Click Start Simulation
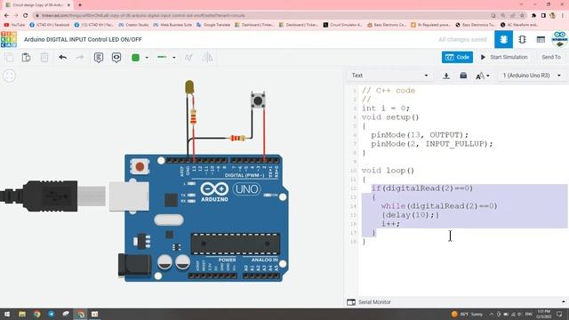569x320 pixels. coord(504,57)
